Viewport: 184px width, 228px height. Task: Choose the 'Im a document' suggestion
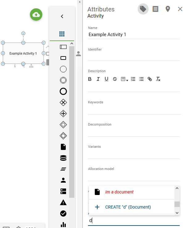(x=132, y=192)
